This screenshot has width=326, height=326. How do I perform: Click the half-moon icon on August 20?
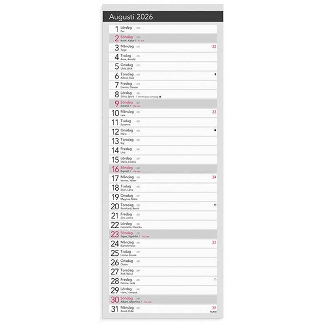[215, 204]
